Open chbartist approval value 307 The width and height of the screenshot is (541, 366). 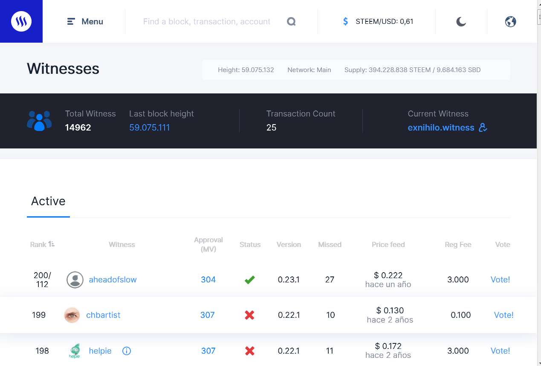click(x=208, y=315)
